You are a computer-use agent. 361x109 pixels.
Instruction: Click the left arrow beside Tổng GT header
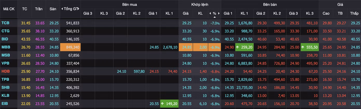(62, 9)
